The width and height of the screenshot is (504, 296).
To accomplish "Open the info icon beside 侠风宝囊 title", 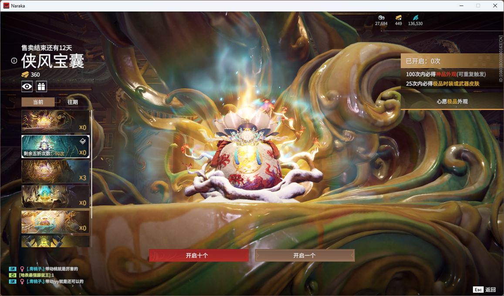I will click(x=14, y=61).
